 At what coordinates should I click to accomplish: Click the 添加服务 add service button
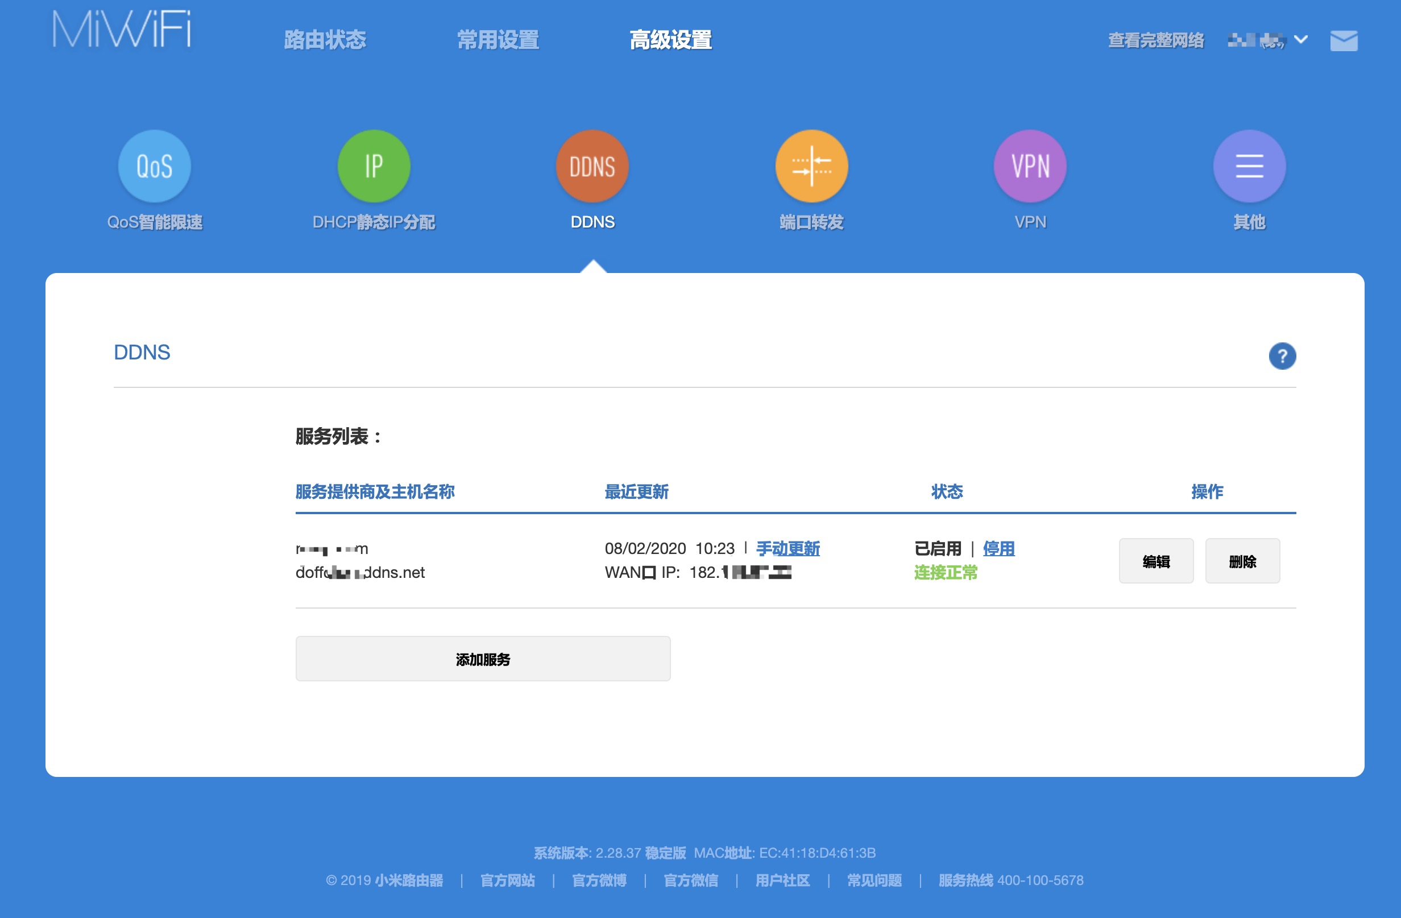point(483,658)
